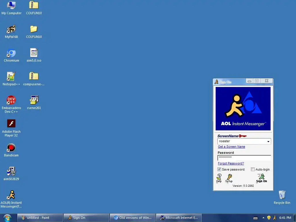Enable the Auto-login checkbox
This screenshot has width=296, height=222.
(x=253, y=169)
